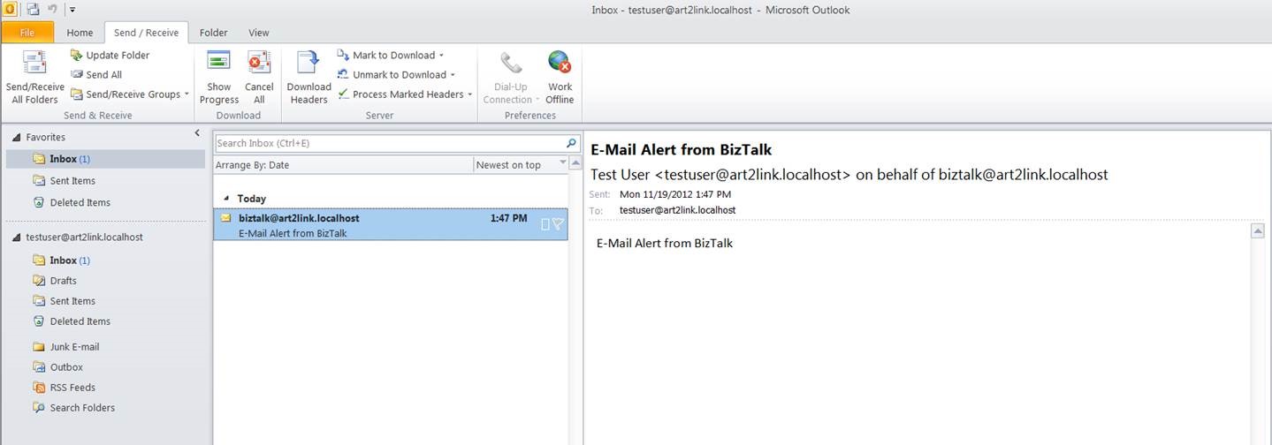Select Inbox under Favorites
Image resolution: width=1272 pixels, height=445 pixels.
tap(105, 159)
